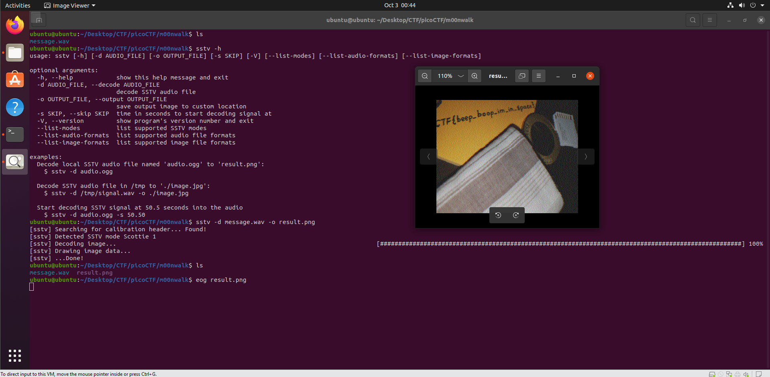Zoom out the image in Image Viewer
Image resolution: width=770 pixels, height=377 pixels.
point(425,76)
